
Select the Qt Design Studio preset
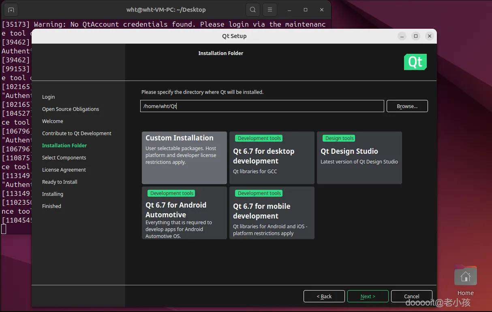pyautogui.click(x=359, y=157)
